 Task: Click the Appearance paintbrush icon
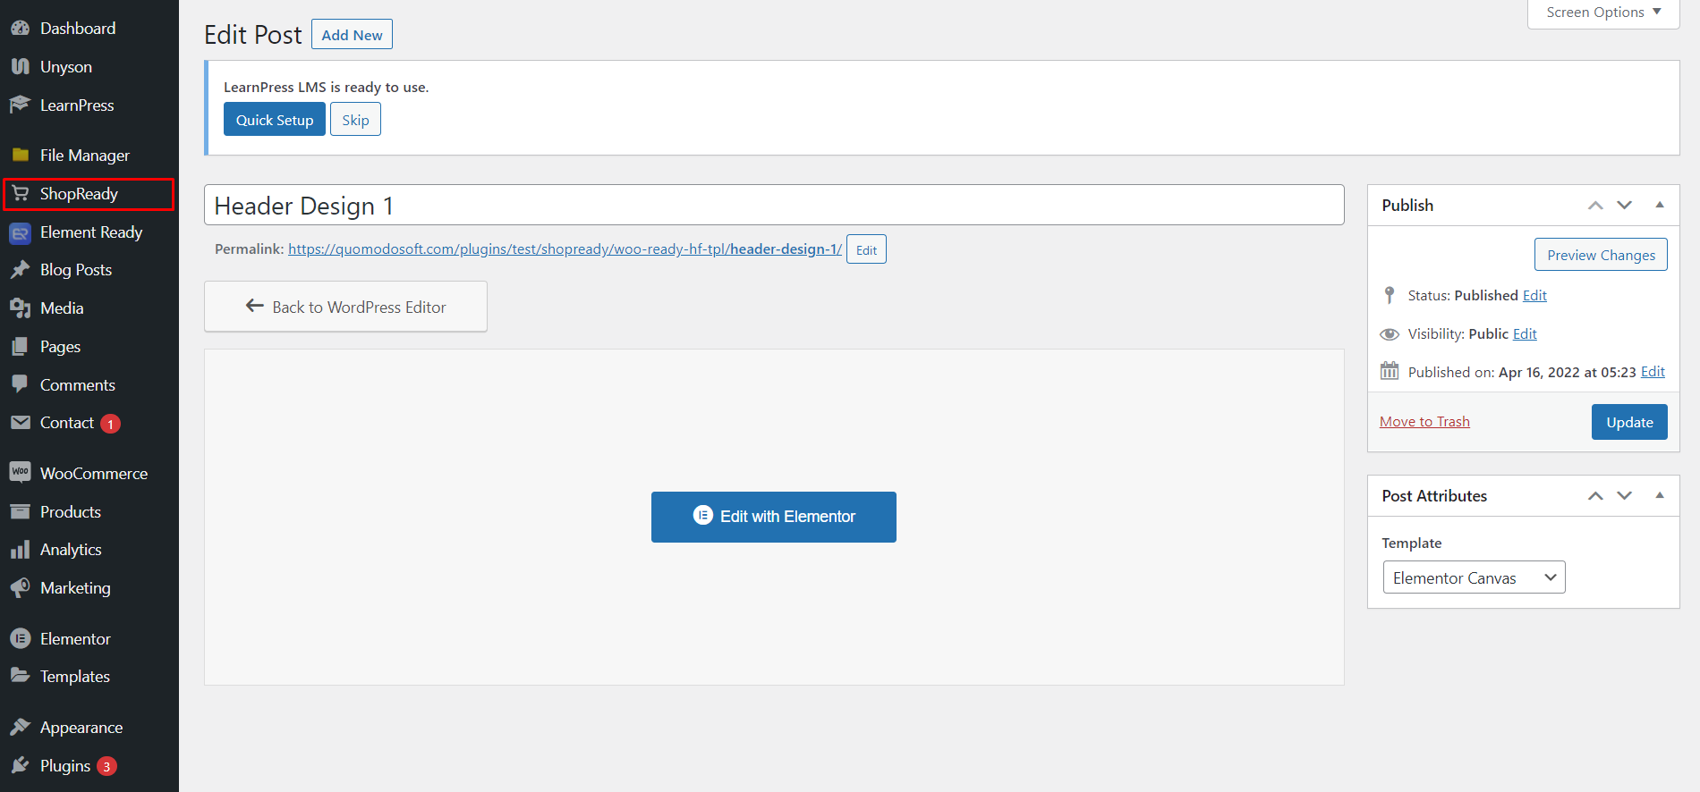[21, 728]
